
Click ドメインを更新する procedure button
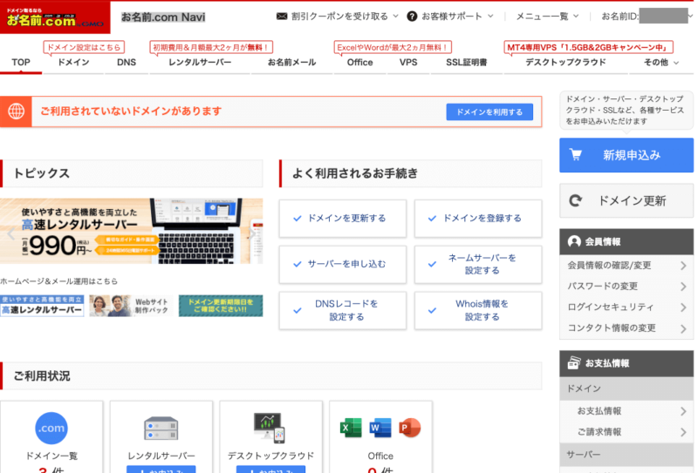343,219
